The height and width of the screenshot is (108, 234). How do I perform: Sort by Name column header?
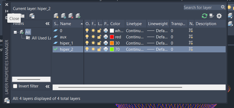coord(71,24)
